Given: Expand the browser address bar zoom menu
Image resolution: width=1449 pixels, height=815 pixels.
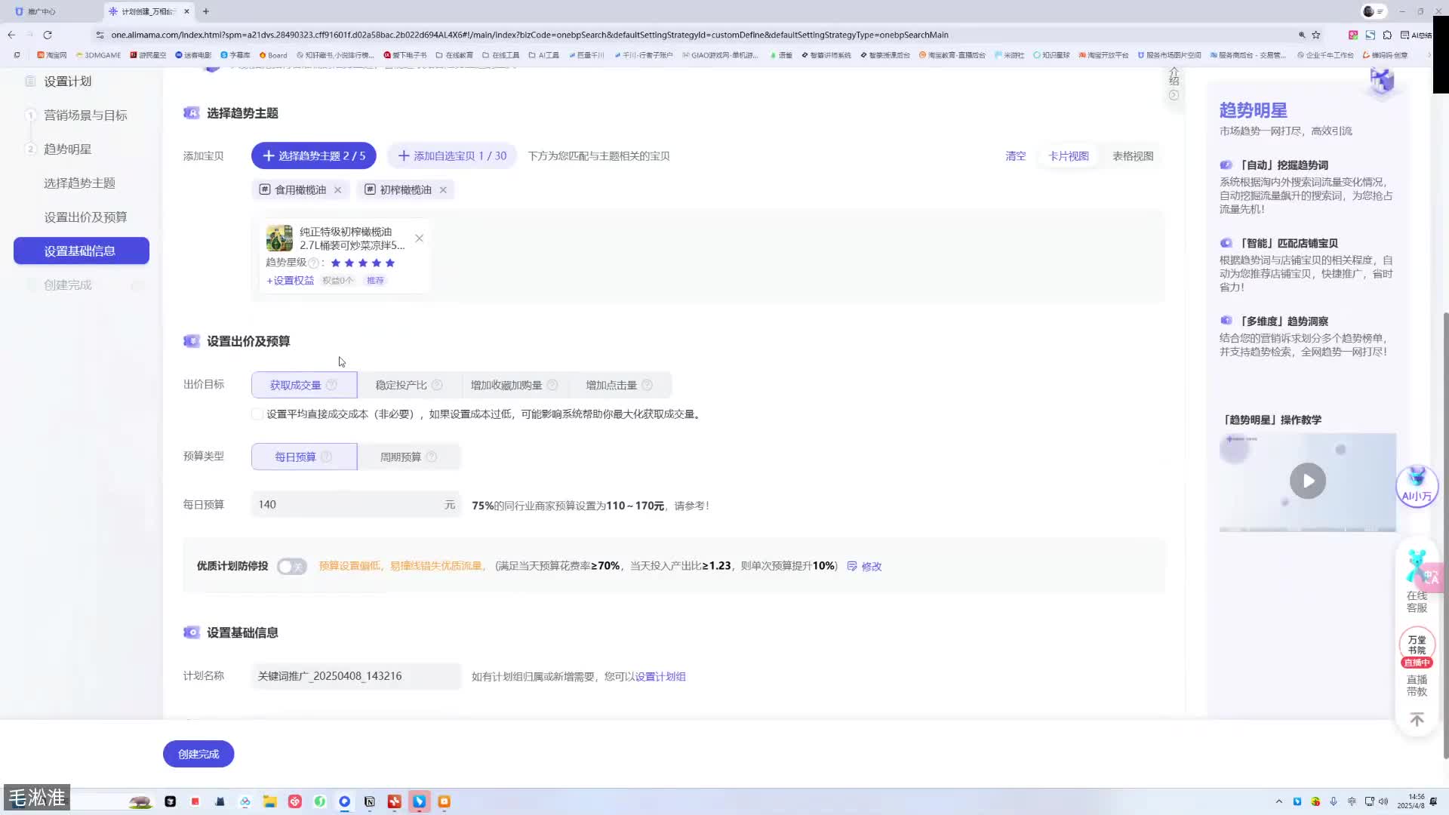Looking at the screenshot, I should click(x=1301, y=35).
